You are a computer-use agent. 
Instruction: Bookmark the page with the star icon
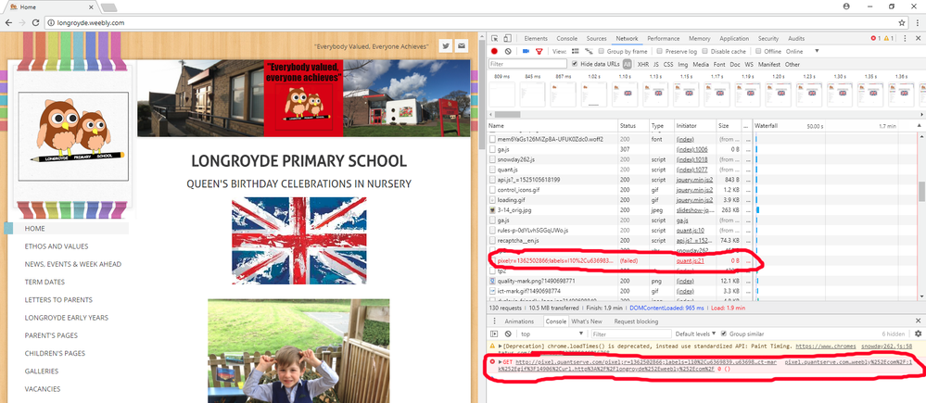pyautogui.click(x=902, y=22)
